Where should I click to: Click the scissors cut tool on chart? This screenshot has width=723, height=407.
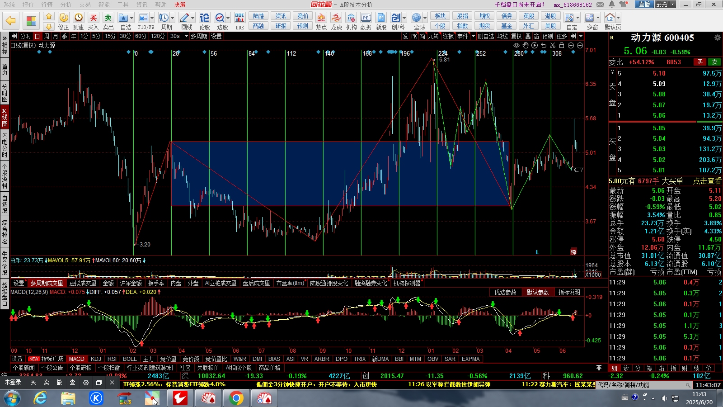pyautogui.click(x=553, y=45)
